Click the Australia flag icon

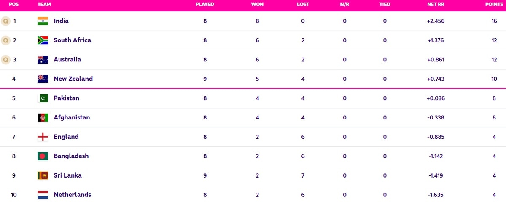43,60
